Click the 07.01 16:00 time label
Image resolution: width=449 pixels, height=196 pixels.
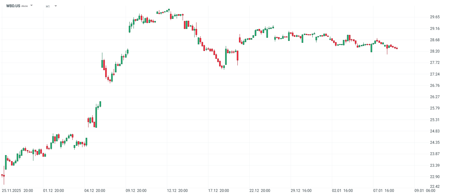pos(384,191)
